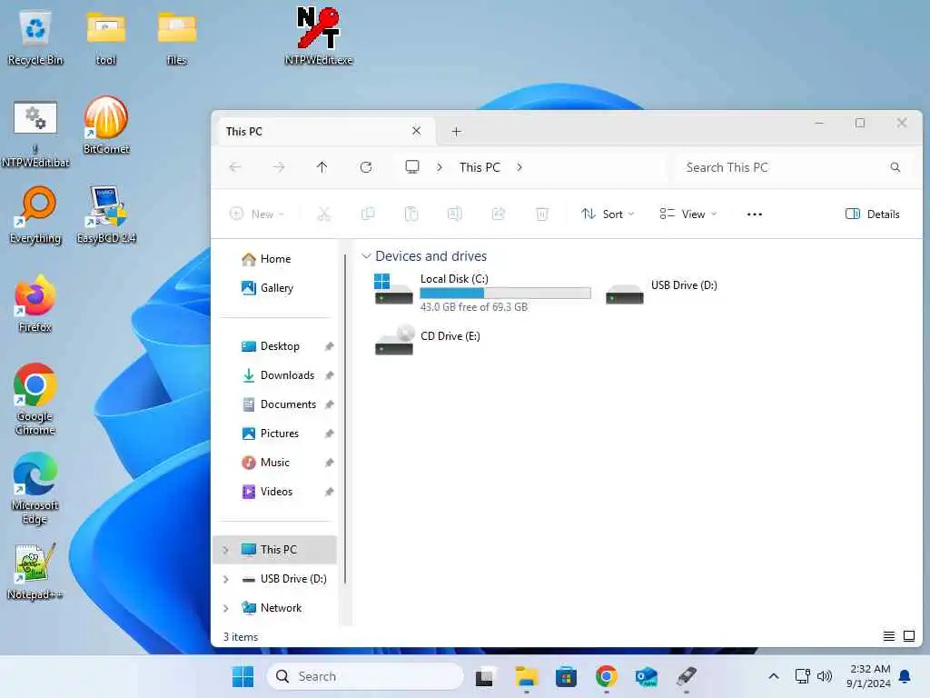Show hidden system tray icons

774,676
